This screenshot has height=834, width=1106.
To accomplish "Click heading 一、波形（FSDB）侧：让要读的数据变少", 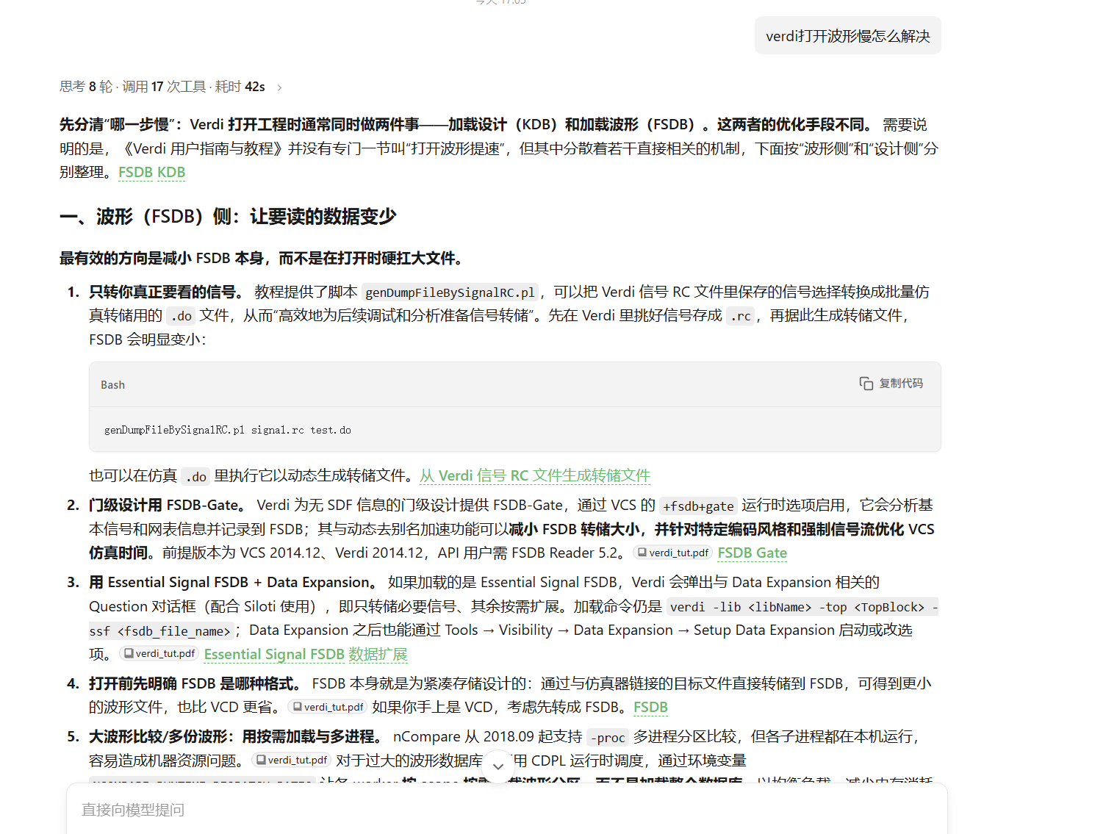I will pyautogui.click(x=228, y=217).
